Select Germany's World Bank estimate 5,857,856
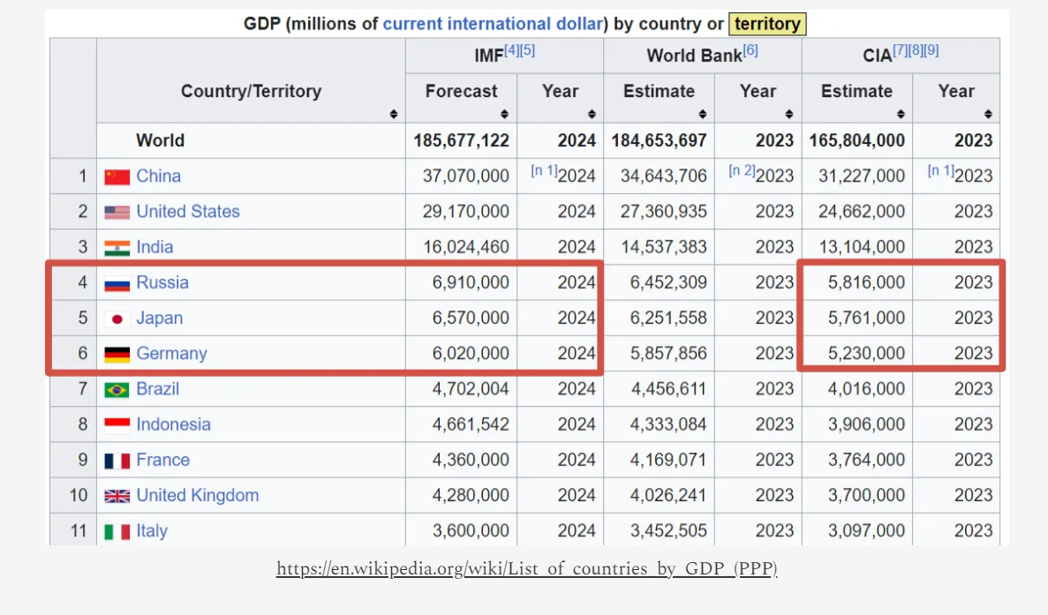 [x=668, y=353]
